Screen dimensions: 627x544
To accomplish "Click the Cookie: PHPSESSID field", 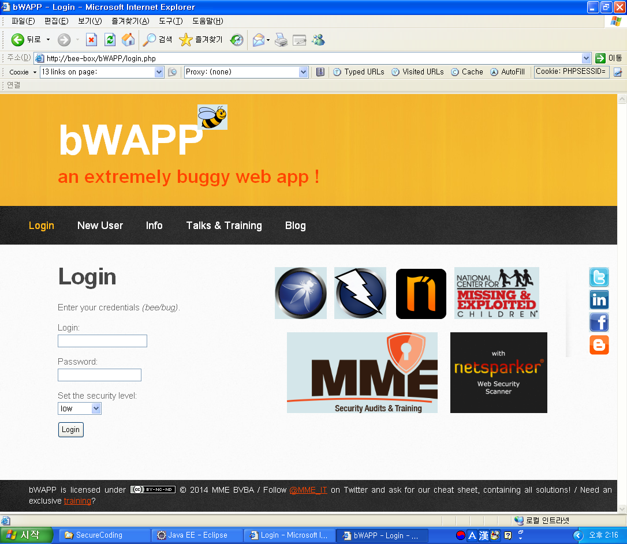I will pos(572,72).
